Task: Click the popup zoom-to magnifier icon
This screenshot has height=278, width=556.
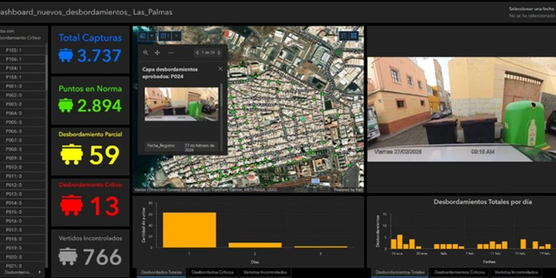Action: coord(146,53)
